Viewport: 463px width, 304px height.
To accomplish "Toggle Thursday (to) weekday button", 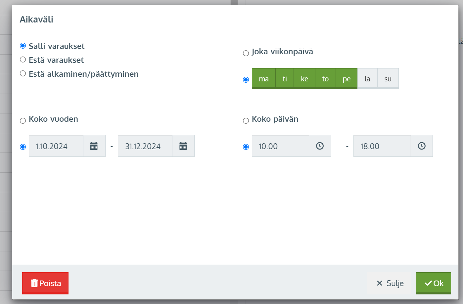I will 325,79.
